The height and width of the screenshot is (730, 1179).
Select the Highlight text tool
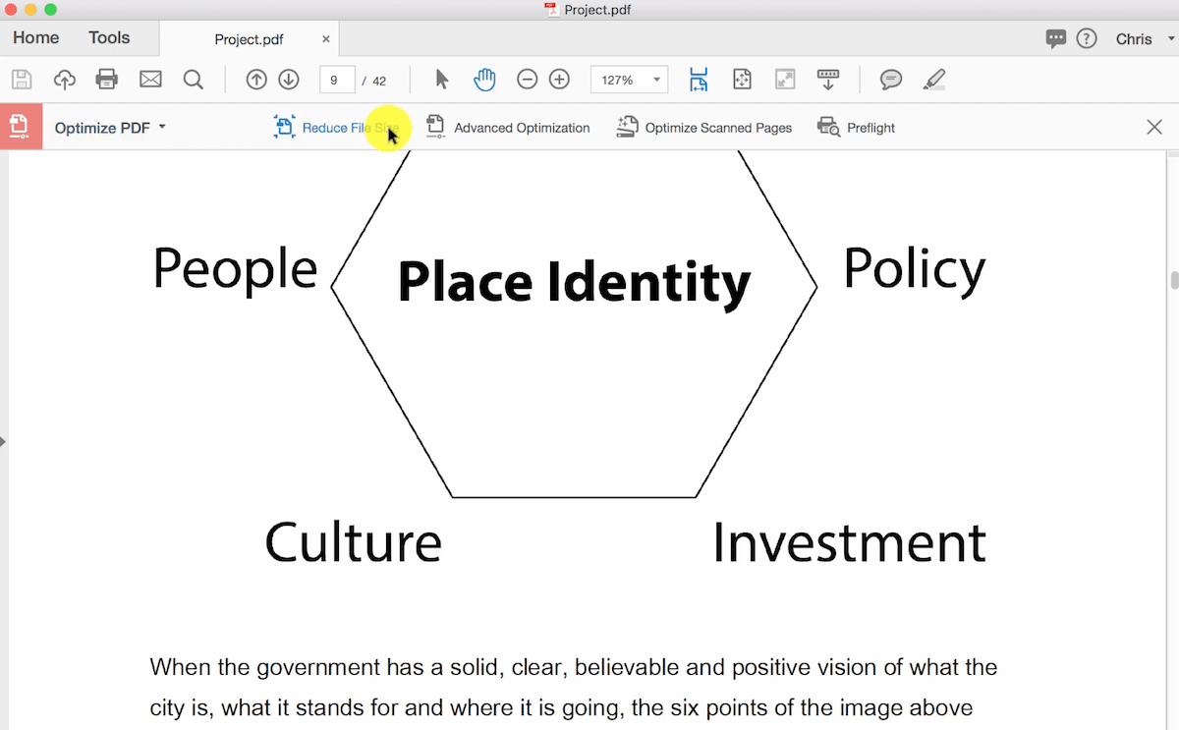click(x=933, y=80)
